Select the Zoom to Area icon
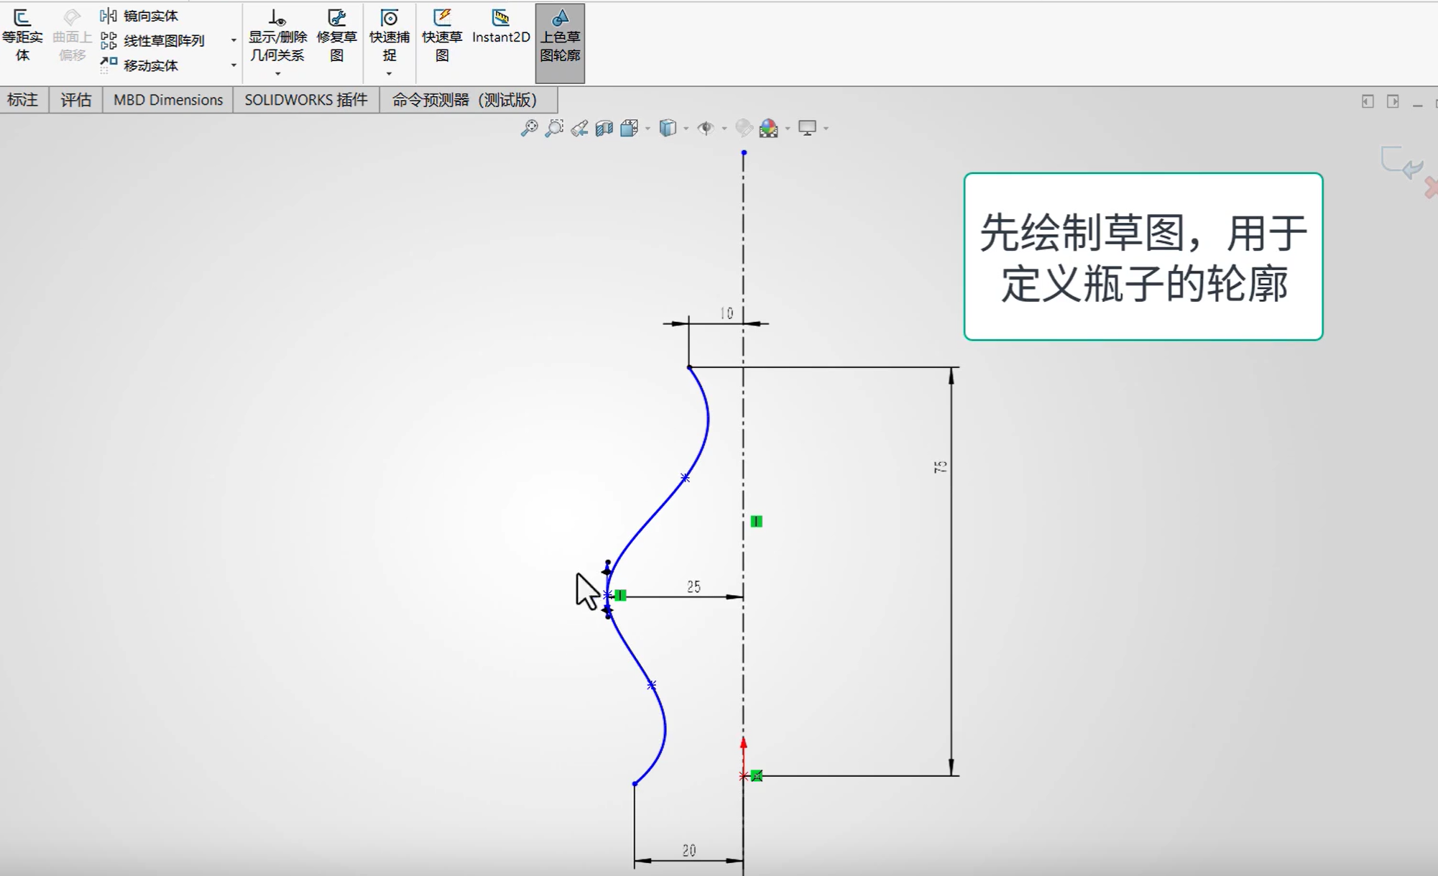The height and width of the screenshot is (876, 1438). click(553, 128)
